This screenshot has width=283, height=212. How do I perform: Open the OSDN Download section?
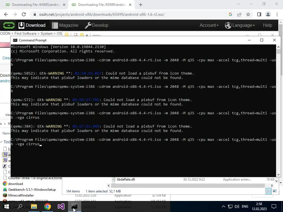pyautogui.click(x=32, y=25)
